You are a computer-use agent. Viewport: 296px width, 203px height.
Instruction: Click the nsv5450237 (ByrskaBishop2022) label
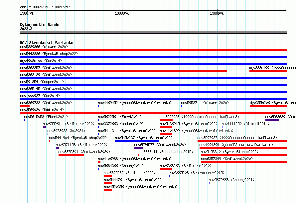point(144,138)
